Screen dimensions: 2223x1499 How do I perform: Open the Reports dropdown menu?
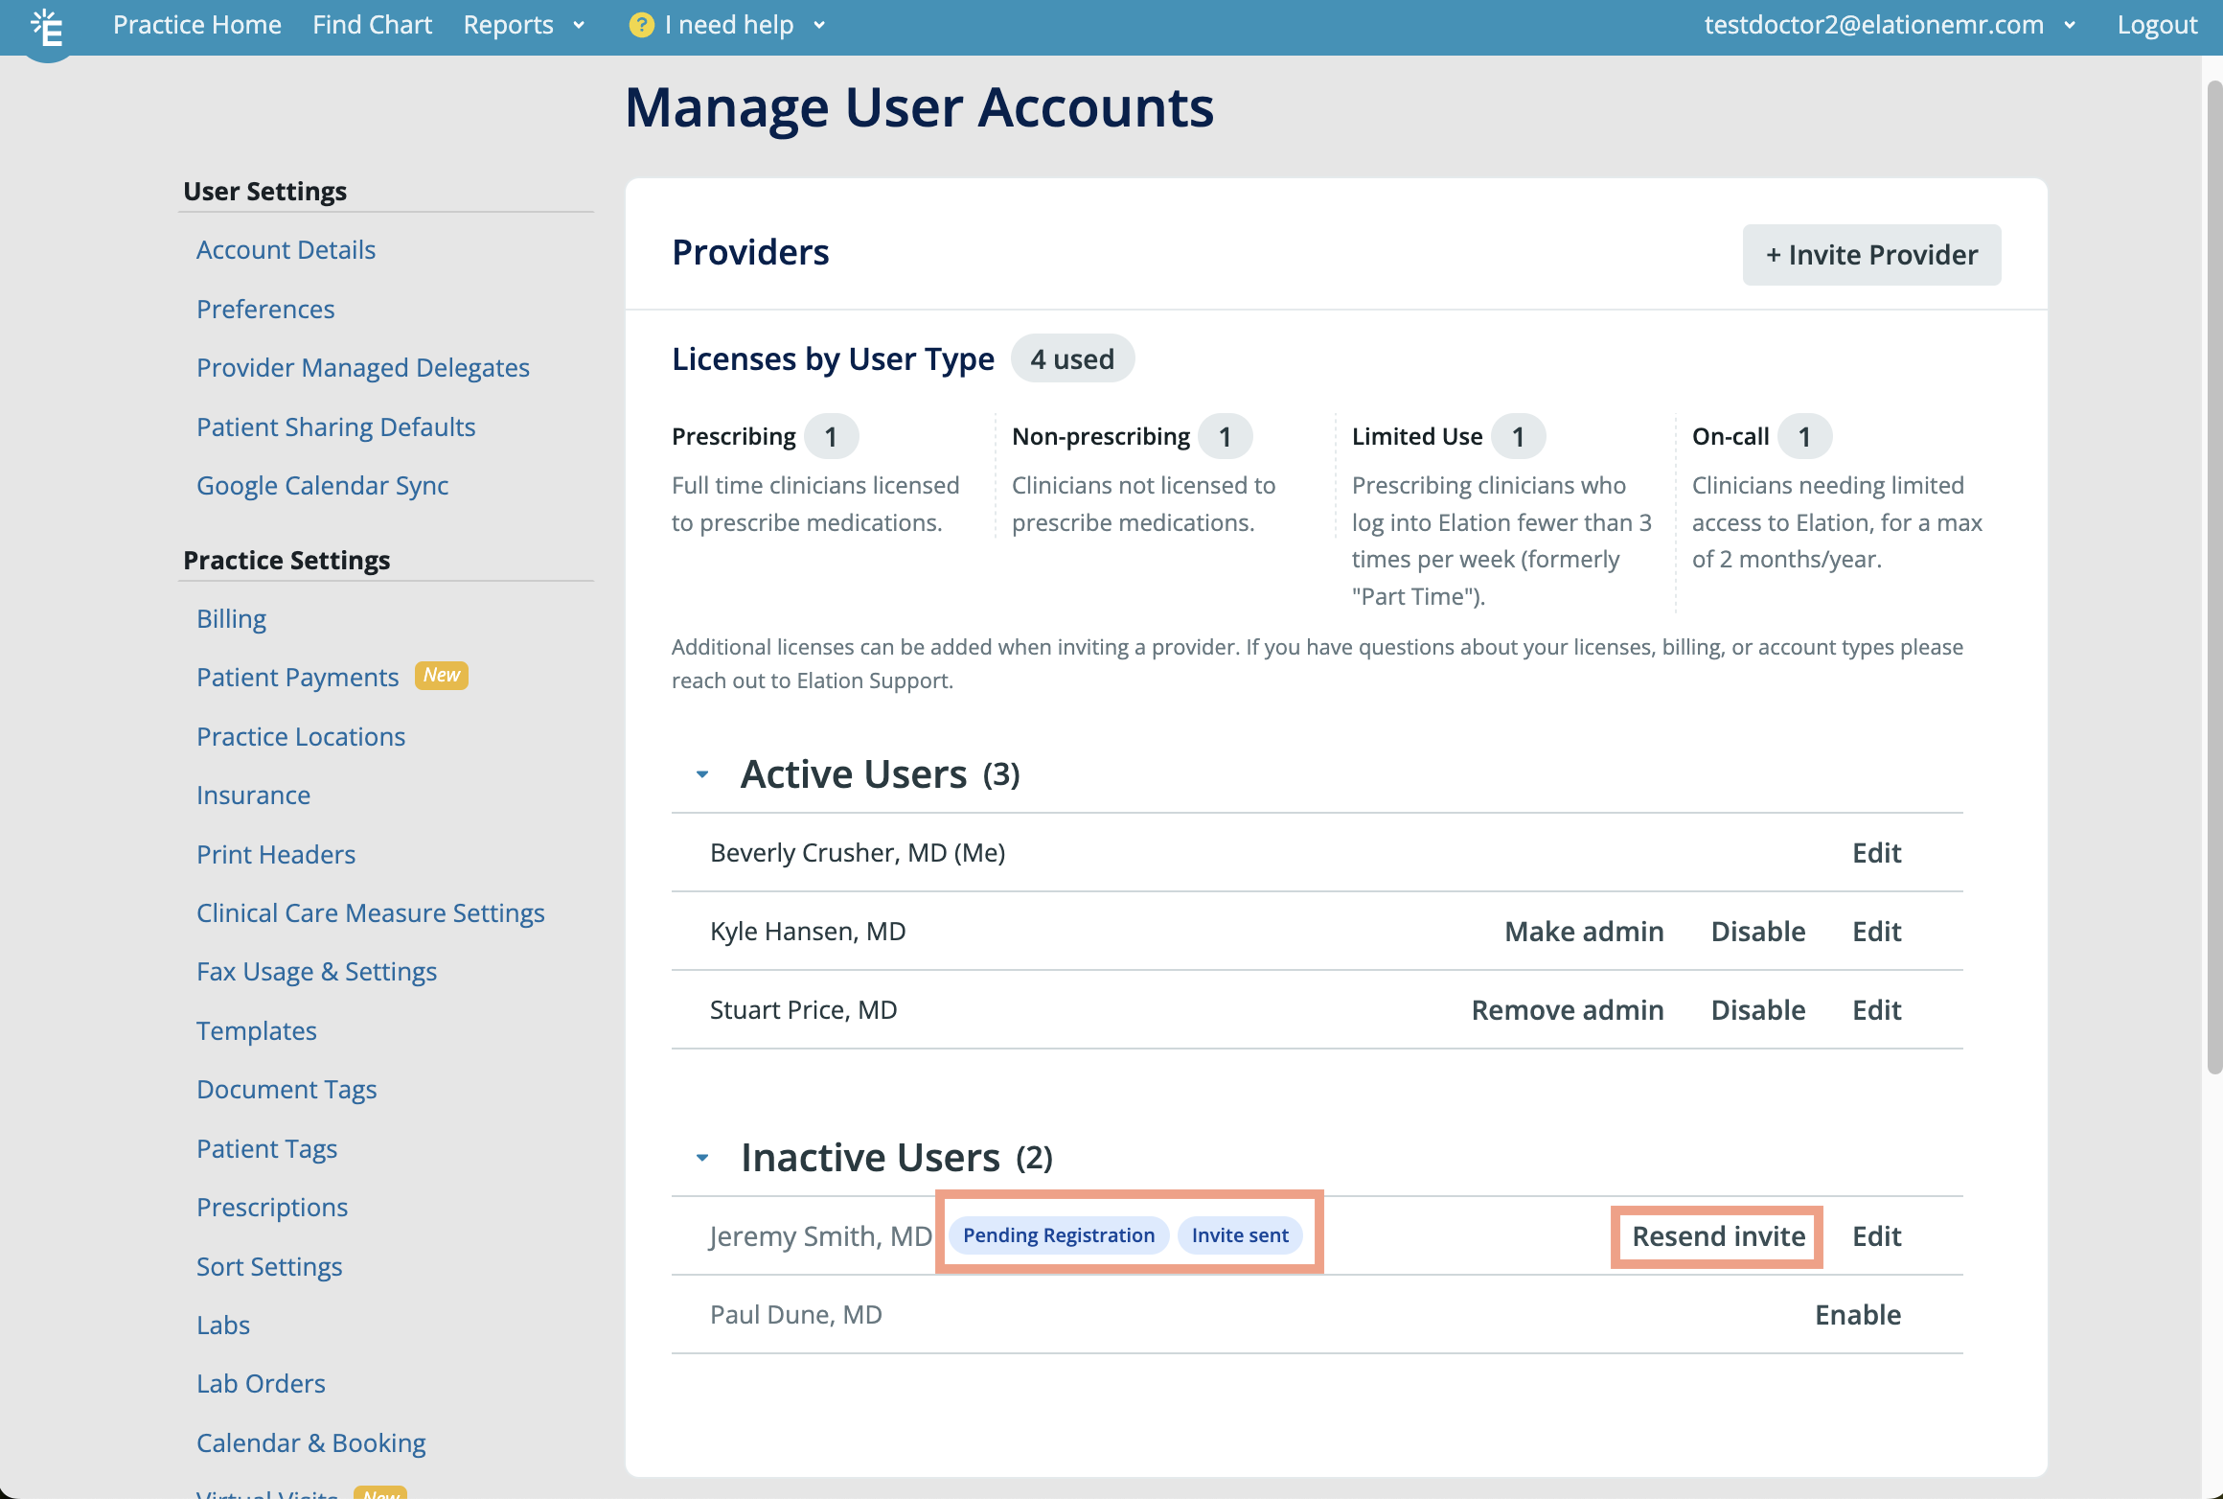525,23
